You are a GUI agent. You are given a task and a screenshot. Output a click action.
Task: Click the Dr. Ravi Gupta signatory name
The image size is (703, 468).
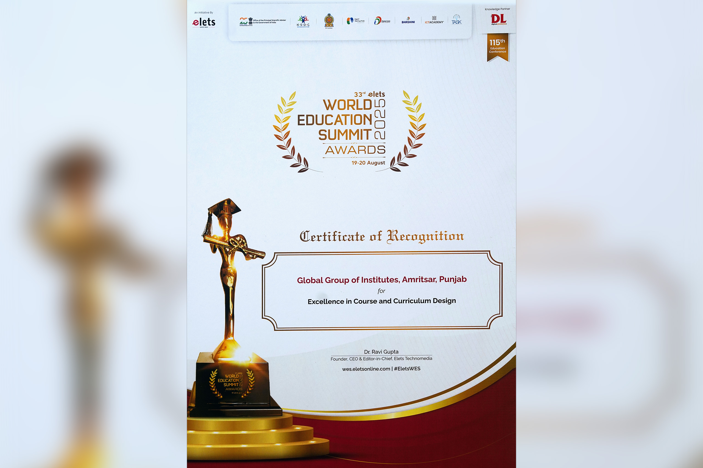pos(381,351)
